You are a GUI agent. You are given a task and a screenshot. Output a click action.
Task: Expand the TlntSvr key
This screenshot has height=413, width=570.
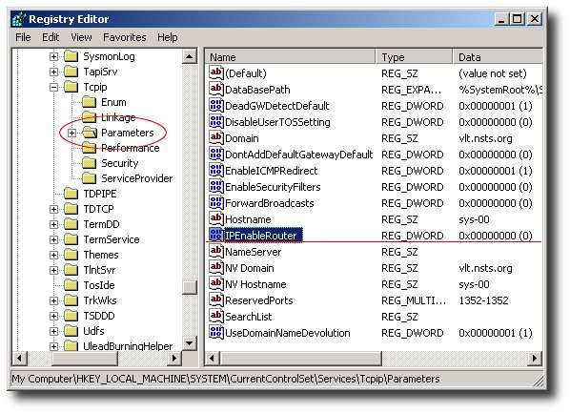[x=53, y=270]
